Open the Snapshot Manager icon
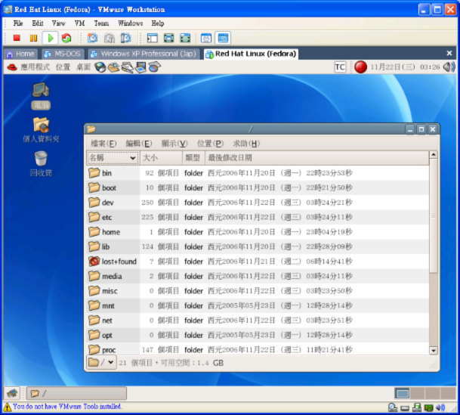460x415 pixels. (126, 38)
